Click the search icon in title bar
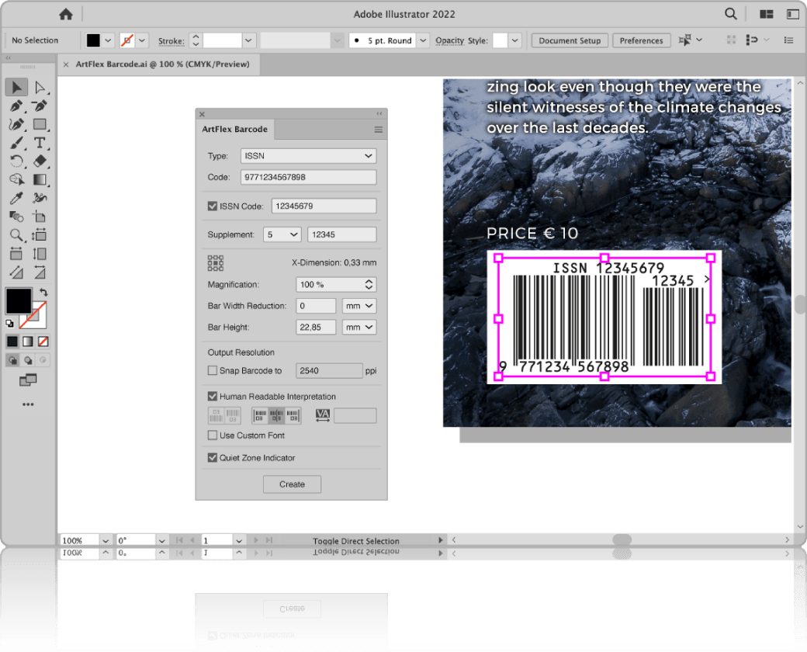Image resolution: width=807 pixels, height=652 pixels. point(731,14)
